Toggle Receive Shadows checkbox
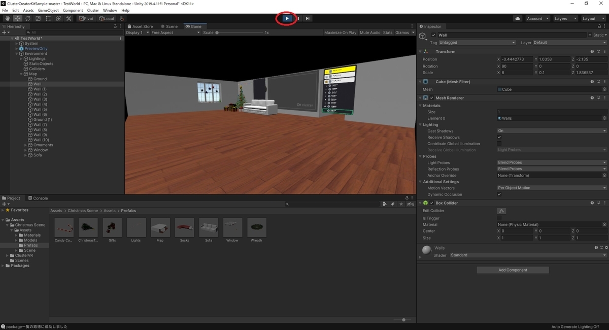Screen dimensions: 609x330 499,137
